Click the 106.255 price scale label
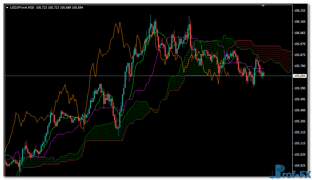This screenshot has width=312, height=180. (x=300, y=11)
